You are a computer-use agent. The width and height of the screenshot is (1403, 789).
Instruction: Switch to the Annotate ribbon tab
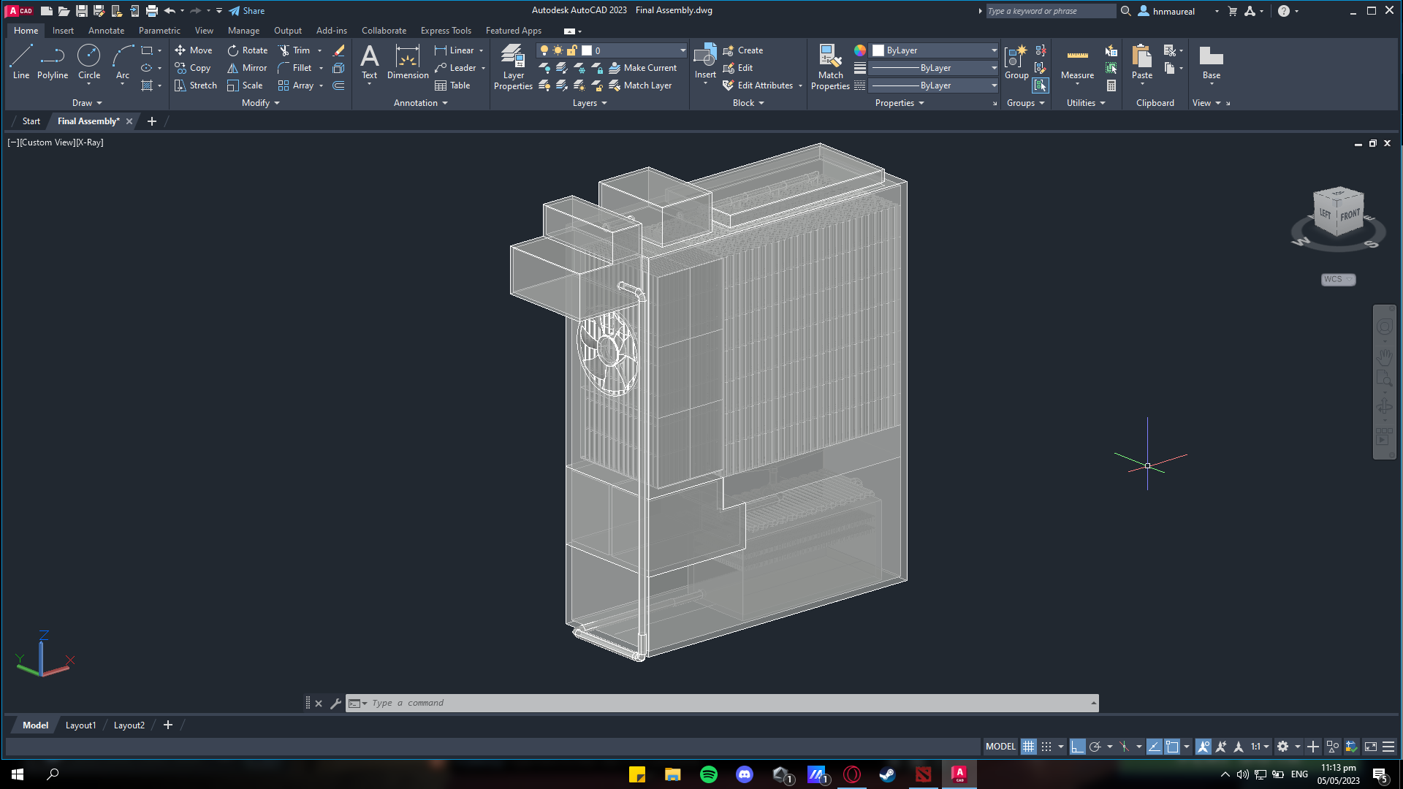click(x=106, y=30)
